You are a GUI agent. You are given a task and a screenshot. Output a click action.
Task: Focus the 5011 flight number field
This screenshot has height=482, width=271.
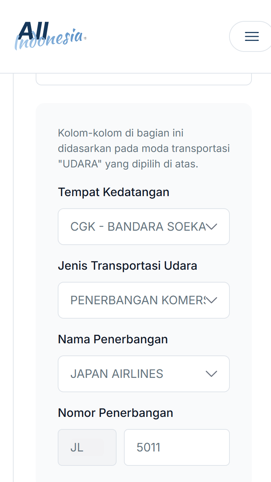coord(176,447)
